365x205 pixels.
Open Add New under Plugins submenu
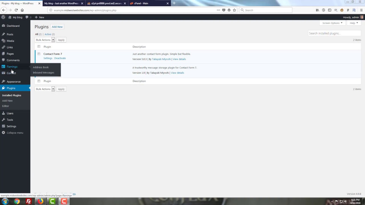click(7, 101)
